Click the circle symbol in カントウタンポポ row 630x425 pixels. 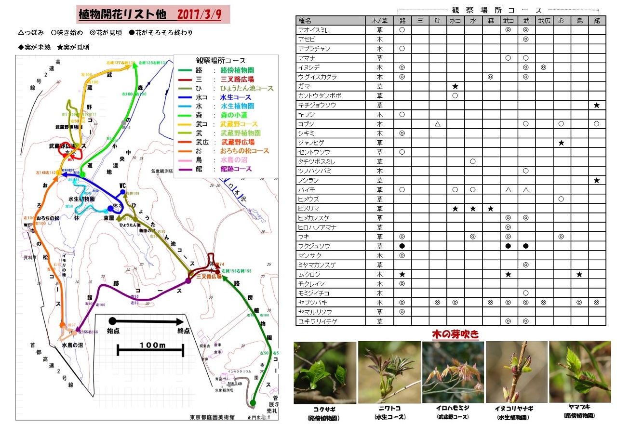[x=455, y=95]
